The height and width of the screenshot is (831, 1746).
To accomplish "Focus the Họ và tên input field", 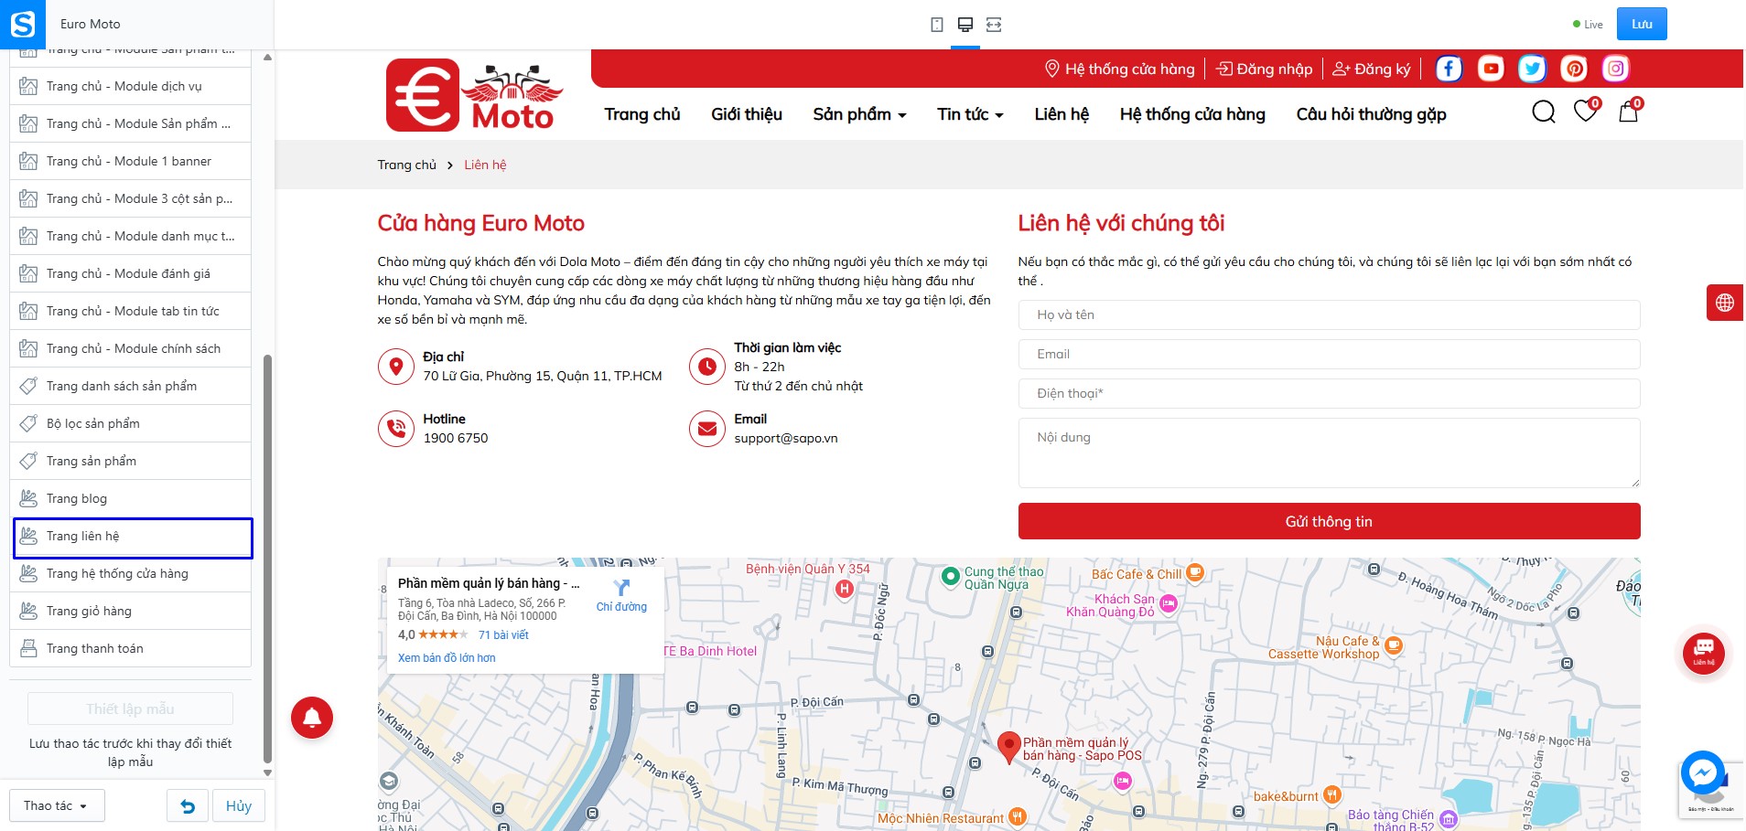I will click(x=1329, y=314).
